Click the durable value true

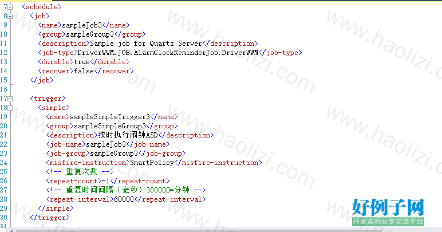point(82,62)
